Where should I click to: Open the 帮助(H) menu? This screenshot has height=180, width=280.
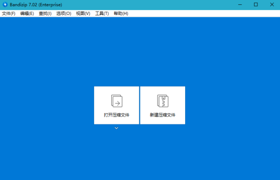pyautogui.click(x=121, y=14)
